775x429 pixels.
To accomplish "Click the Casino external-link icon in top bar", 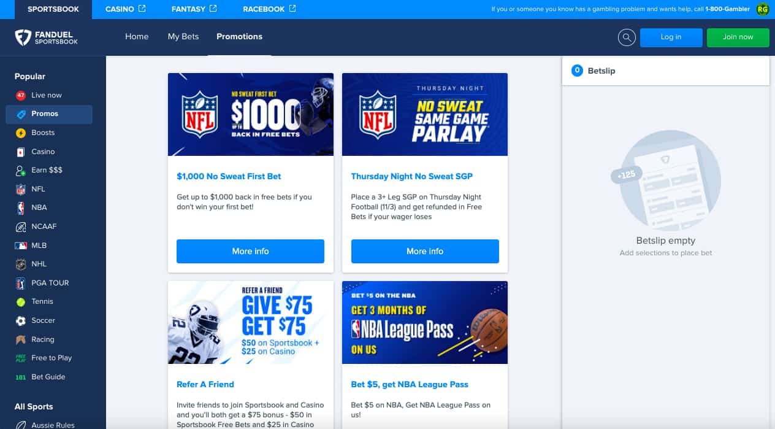I will coord(142,9).
